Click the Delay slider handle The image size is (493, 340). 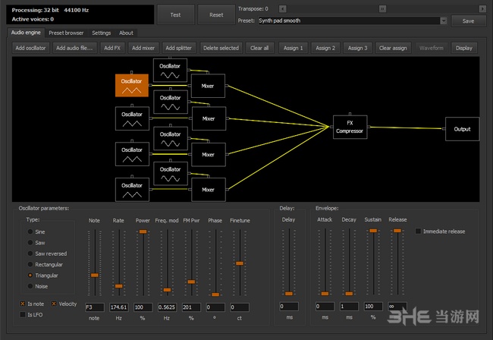(x=289, y=294)
